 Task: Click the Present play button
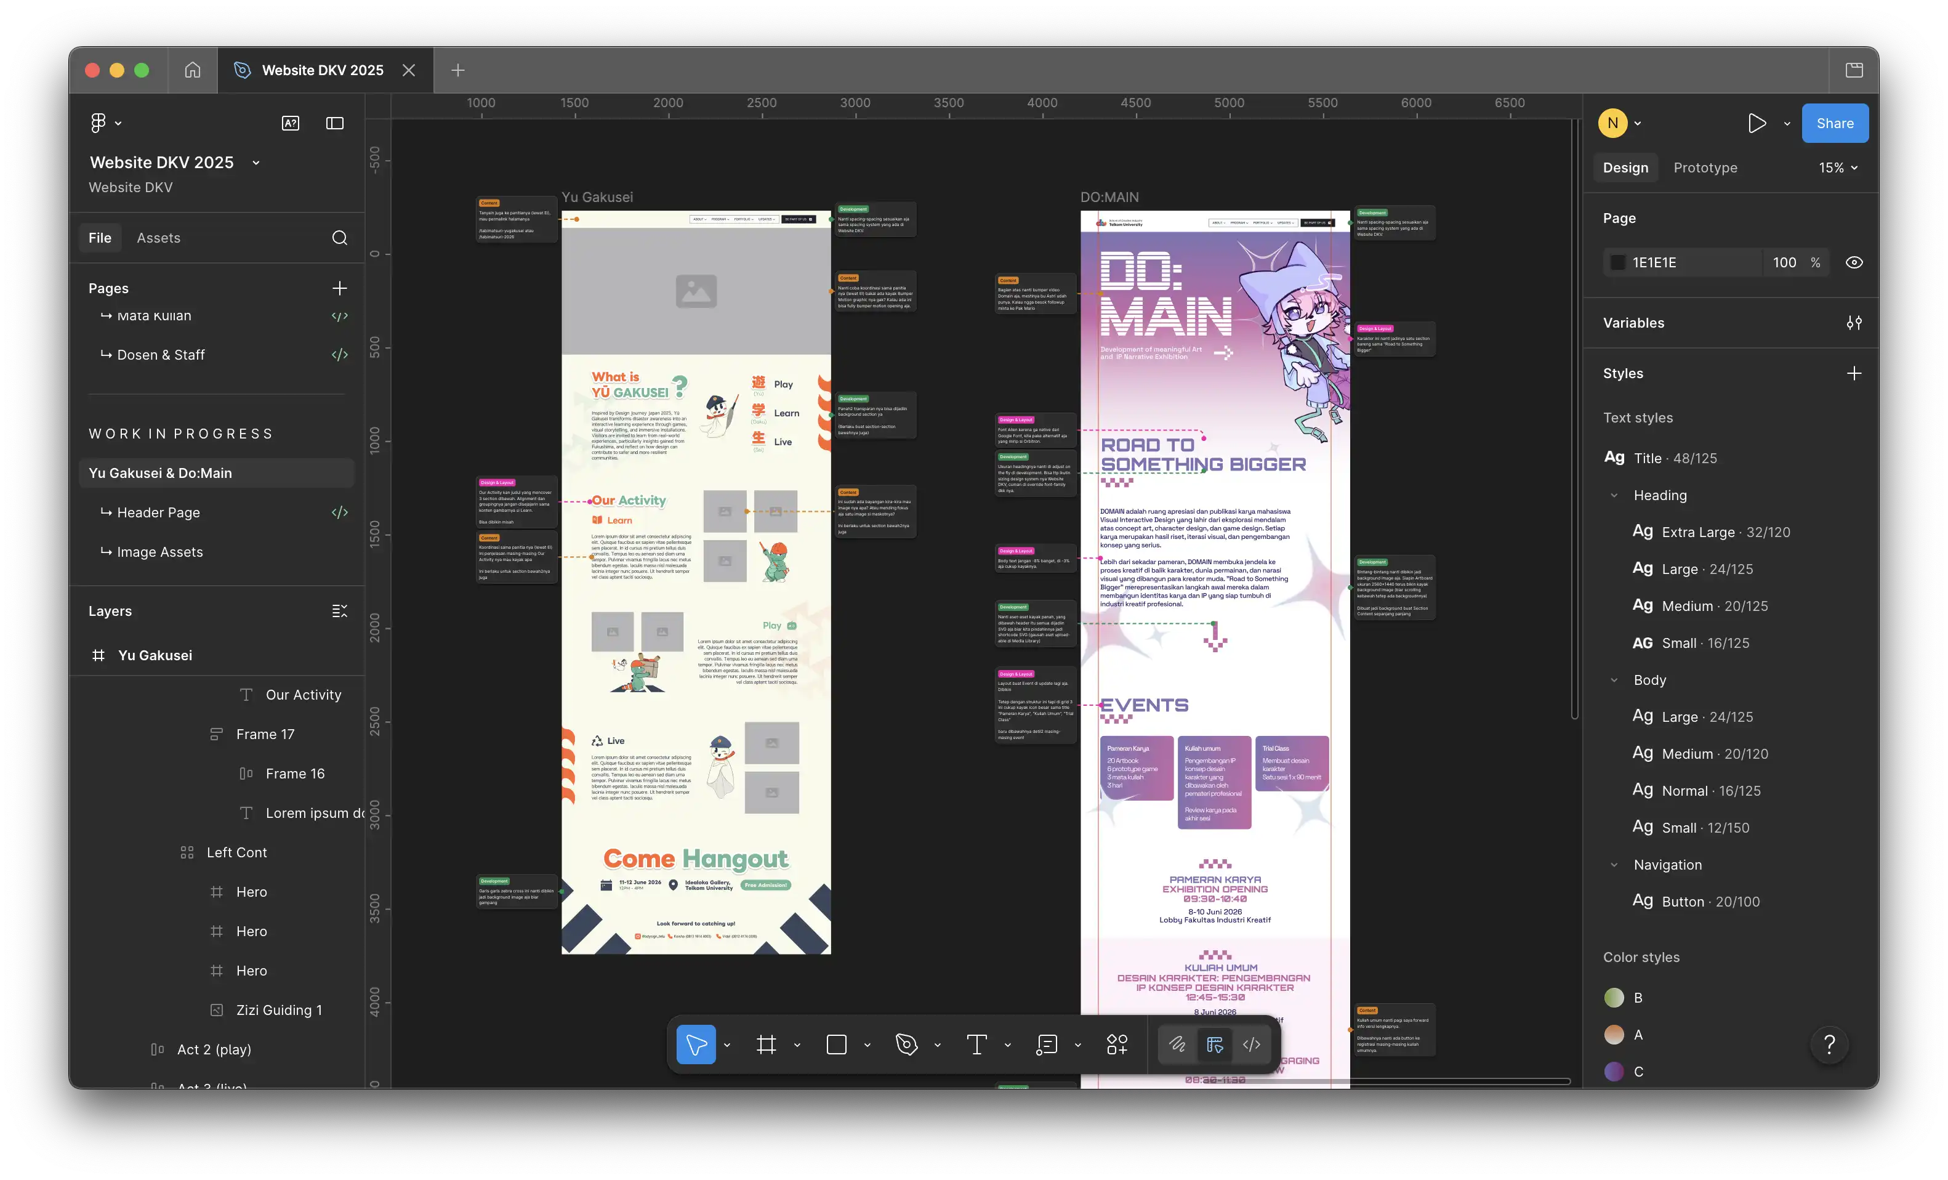click(x=1757, y=123)
